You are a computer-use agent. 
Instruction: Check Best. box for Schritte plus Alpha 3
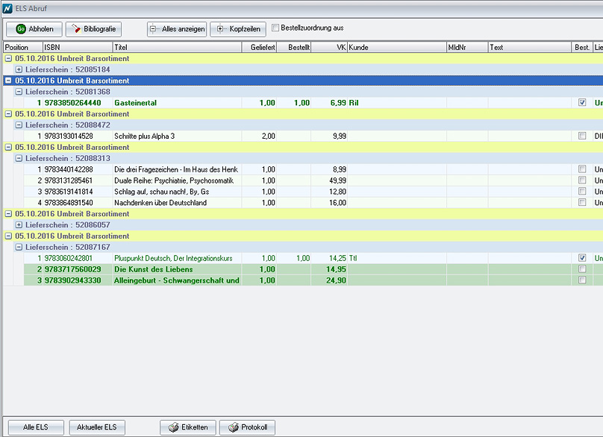click(x=582, y=136)
